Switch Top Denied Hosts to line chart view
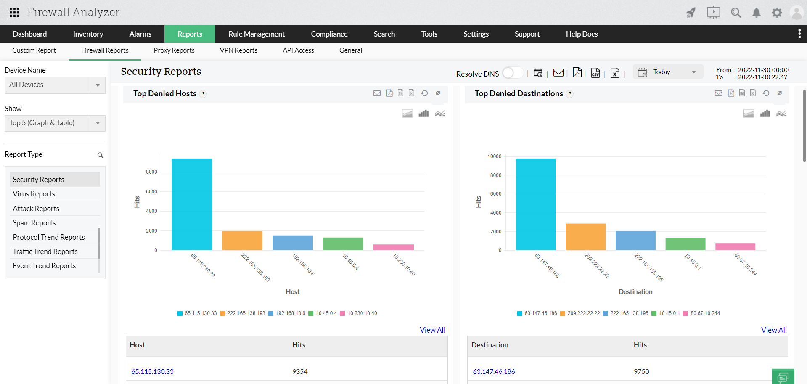Screen dimensions: 807x384 click(440, 113)
